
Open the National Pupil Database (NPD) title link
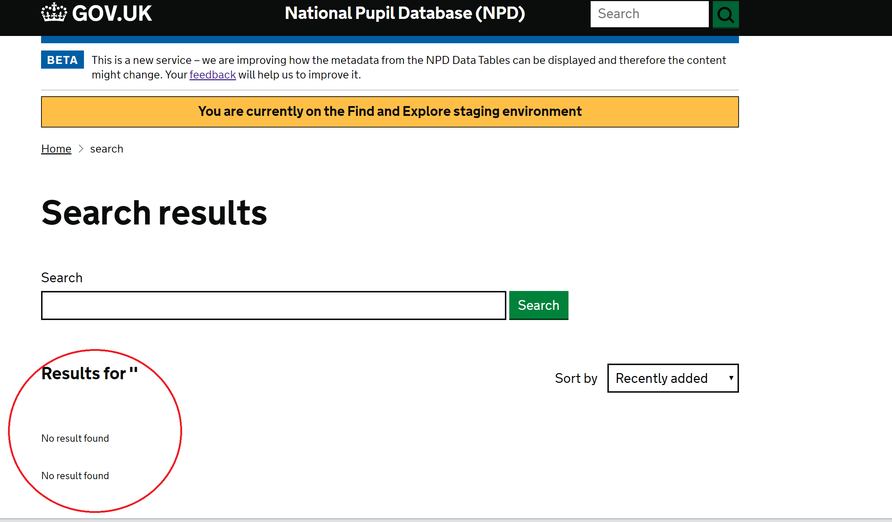(405, 13)
